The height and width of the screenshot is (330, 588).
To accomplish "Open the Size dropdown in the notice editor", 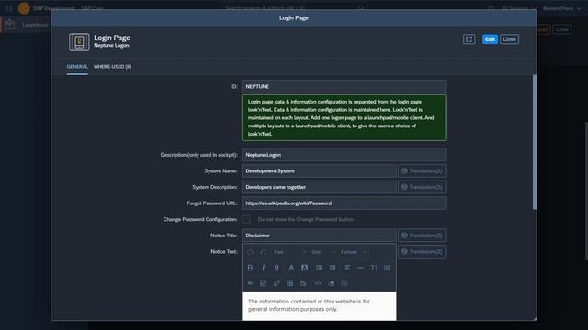I will (323, 252).
